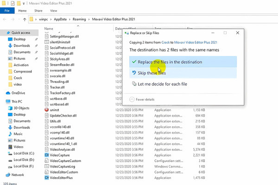The height and width of the screenshot is (185, 278).
Task: Open the Activation folder in sidebar
Action: 21,65
